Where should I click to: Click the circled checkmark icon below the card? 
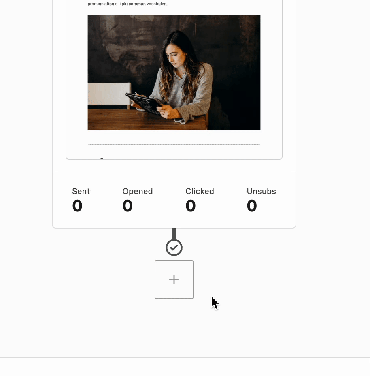[174, 248]
